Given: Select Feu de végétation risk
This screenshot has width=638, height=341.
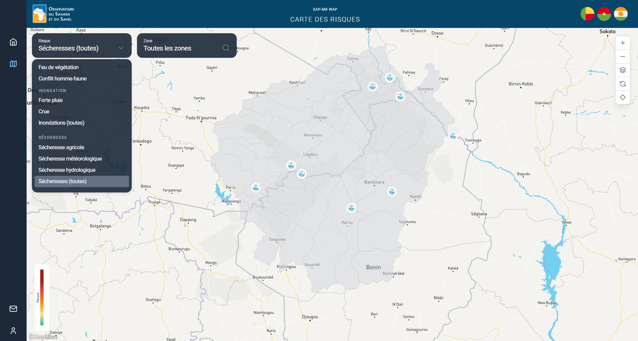Looking at the screenshot, I should [x=82, y=67].
